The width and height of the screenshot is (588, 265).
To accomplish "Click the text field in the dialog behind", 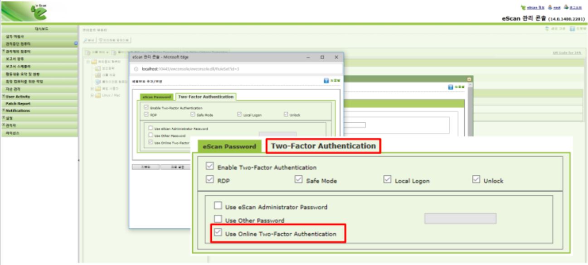I will tap(355, 125).
